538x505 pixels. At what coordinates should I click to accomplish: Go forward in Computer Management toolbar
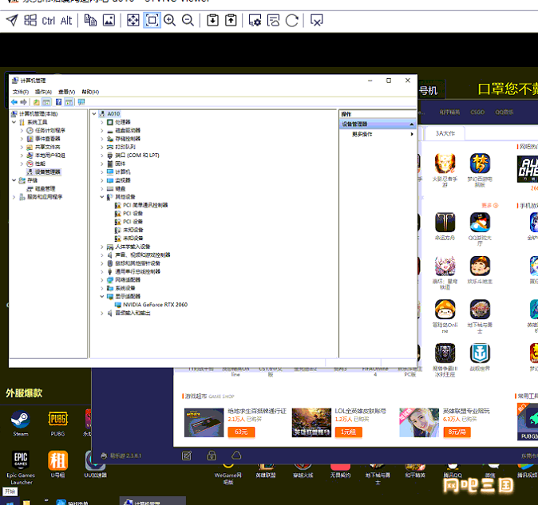click(x=24, y=102)
